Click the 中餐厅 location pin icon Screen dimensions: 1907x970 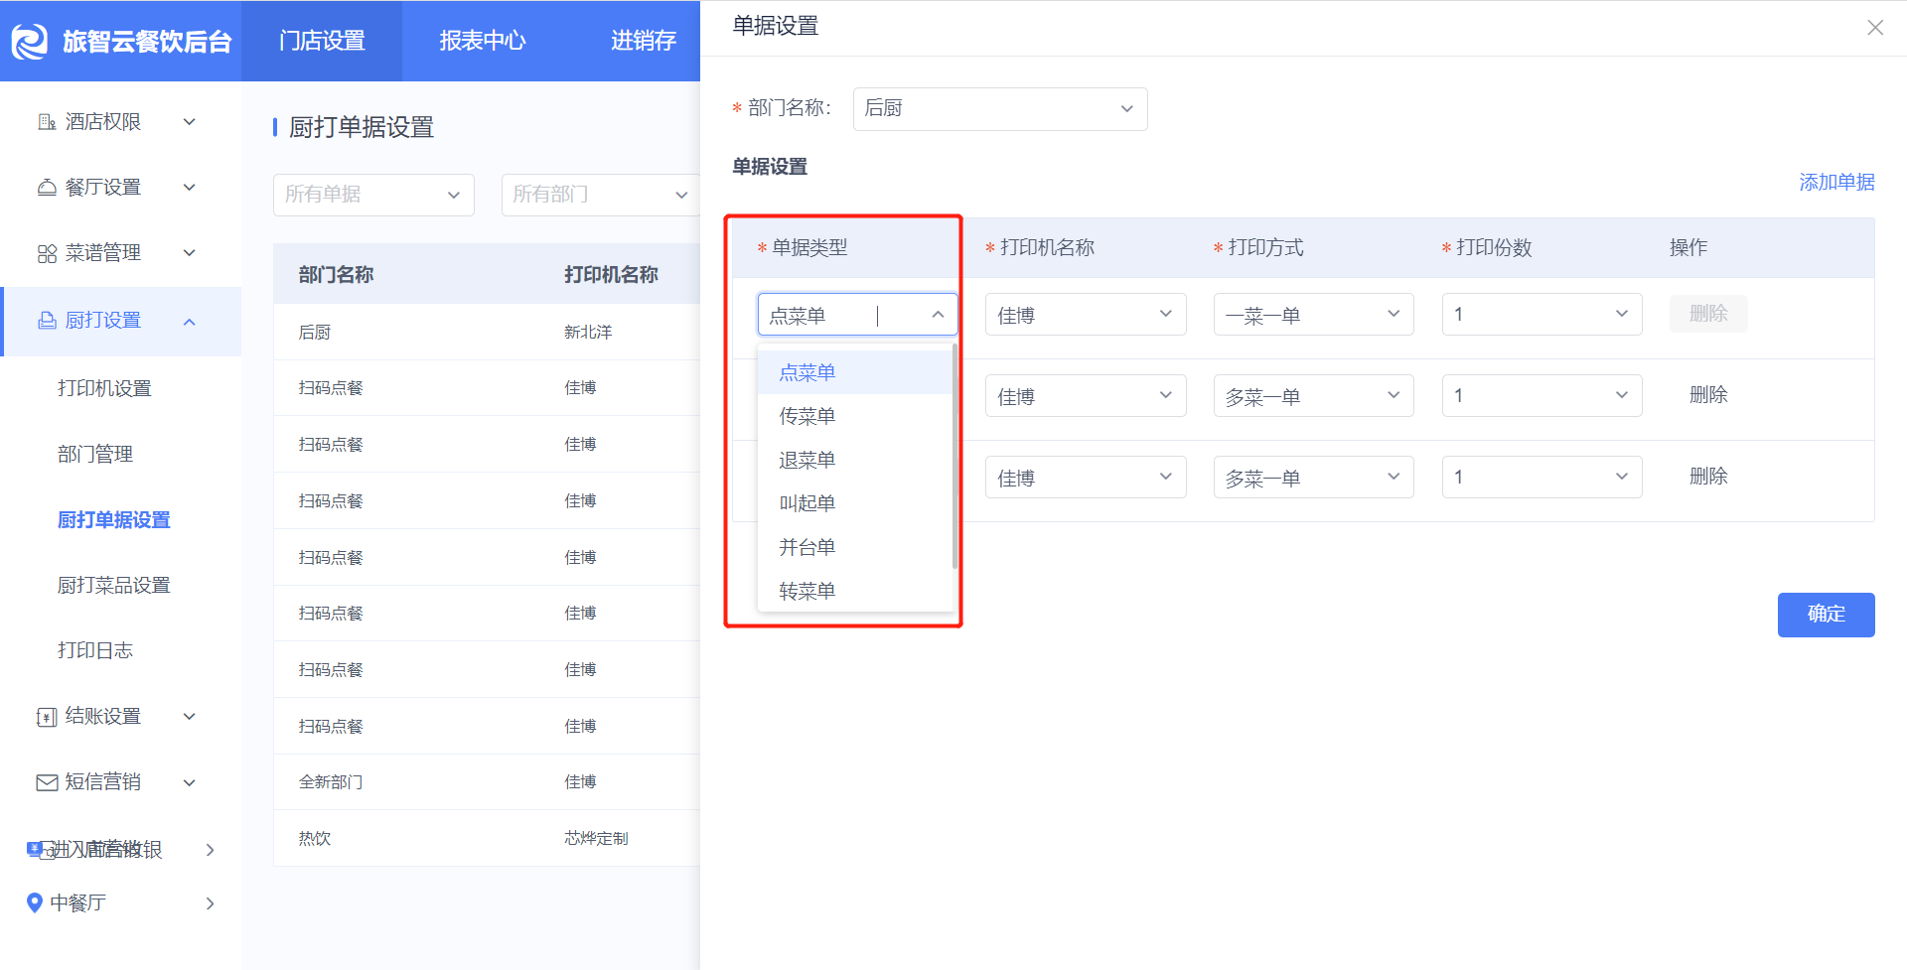click(35, 902)
